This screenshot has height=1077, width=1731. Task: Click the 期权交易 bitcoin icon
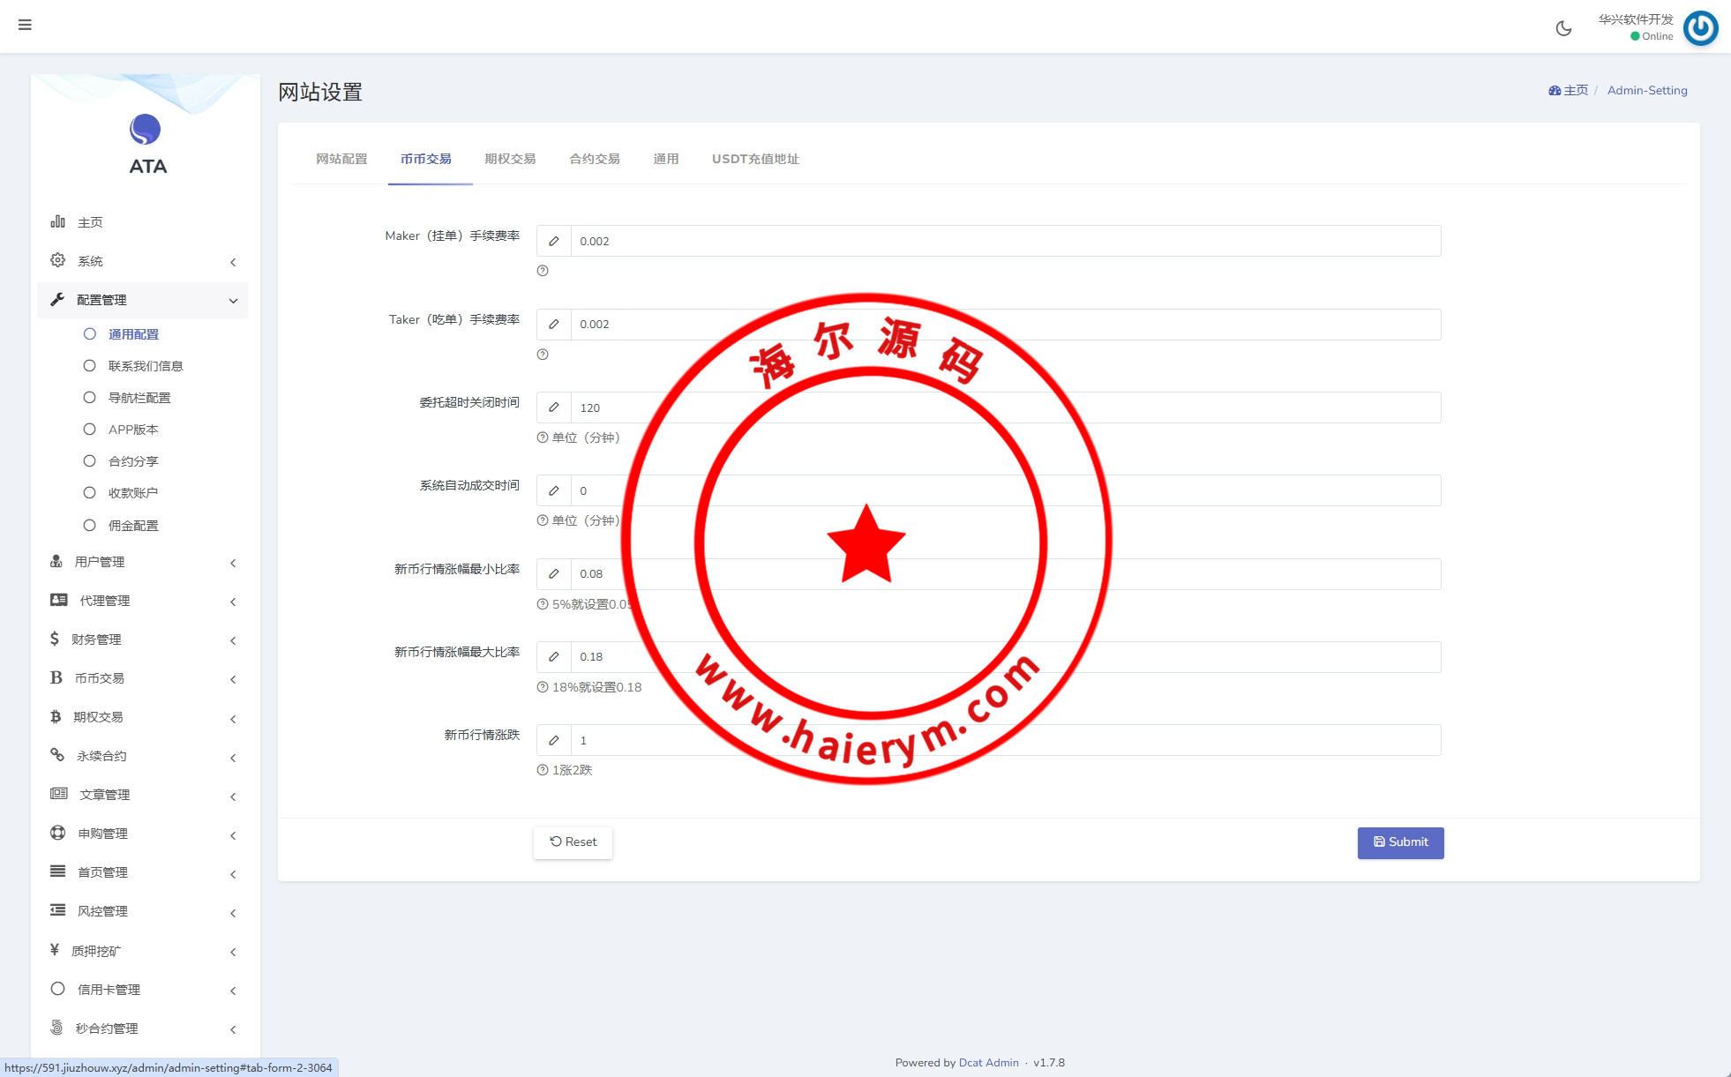[x=56, y=716]
